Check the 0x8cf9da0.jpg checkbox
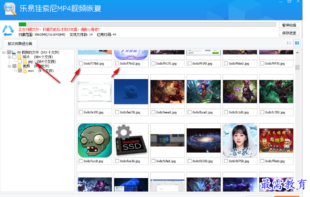Image resolution: width=310 pixels, height=197 pixels. (226, 63)
